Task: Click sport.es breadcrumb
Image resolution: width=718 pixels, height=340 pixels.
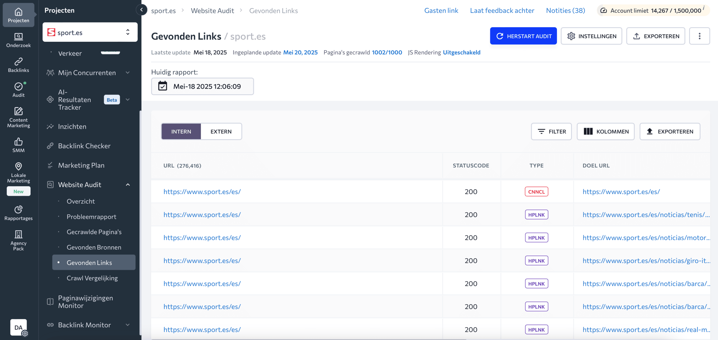Action: point(164,11)
